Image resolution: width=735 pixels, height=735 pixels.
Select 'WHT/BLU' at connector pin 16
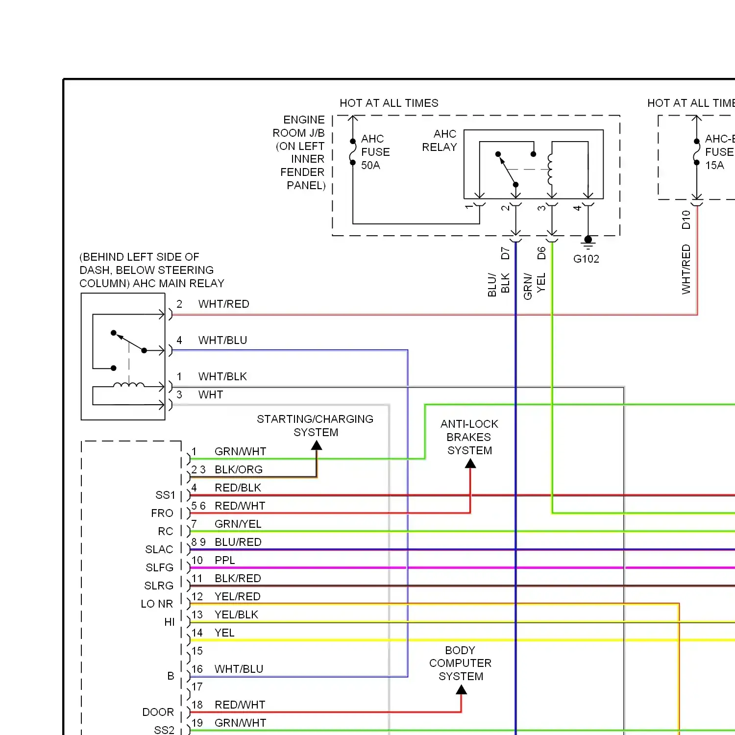[239, 669]
